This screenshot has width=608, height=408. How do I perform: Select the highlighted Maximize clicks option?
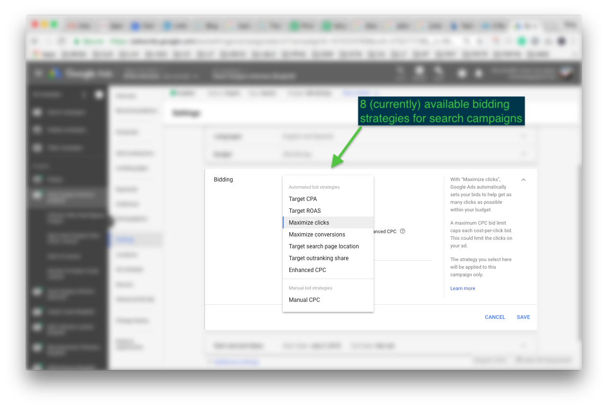328,223
